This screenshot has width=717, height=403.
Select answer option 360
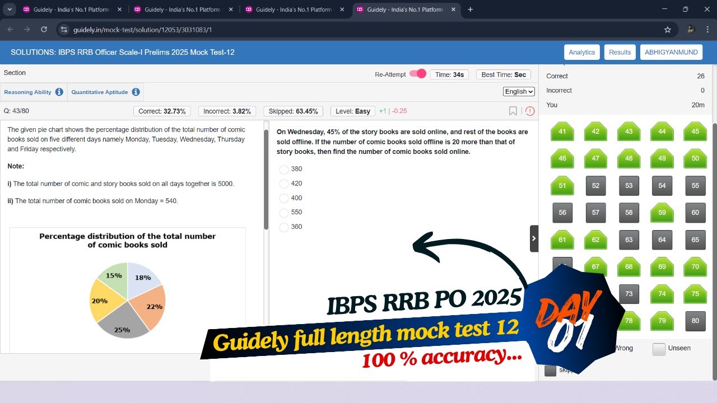[x=284, y=227]
